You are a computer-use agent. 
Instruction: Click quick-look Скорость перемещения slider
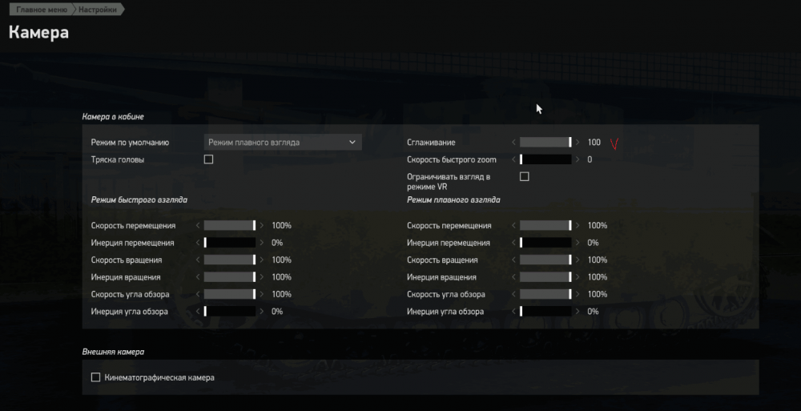[x=230, y=225]
